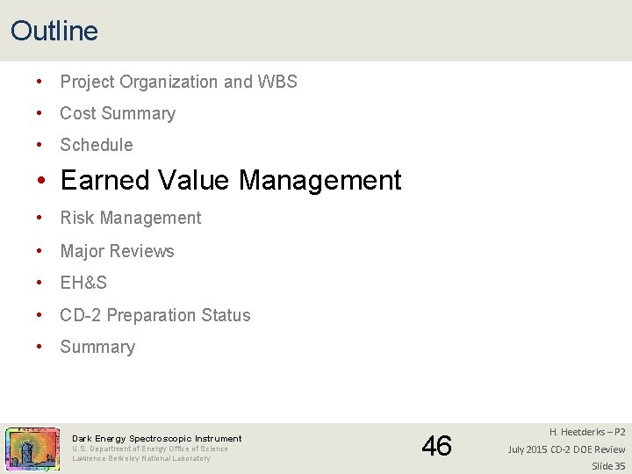Click the Outline slide title
This screenshot has width=632, height=474.
tap(54, 32)
